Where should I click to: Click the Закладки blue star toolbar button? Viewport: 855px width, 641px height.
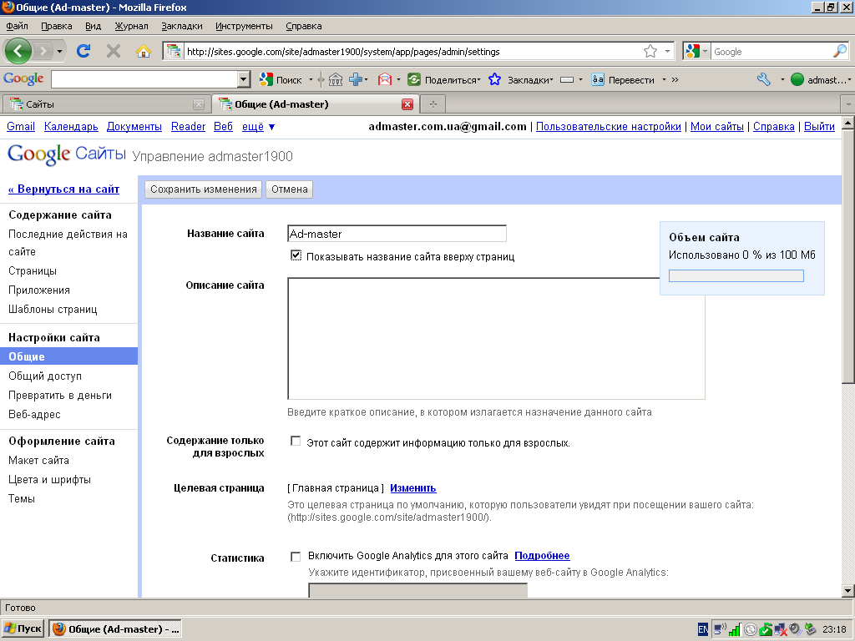coord(520,79)
